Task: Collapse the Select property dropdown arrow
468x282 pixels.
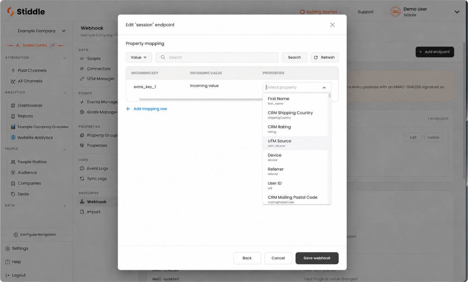Action: 324,87
